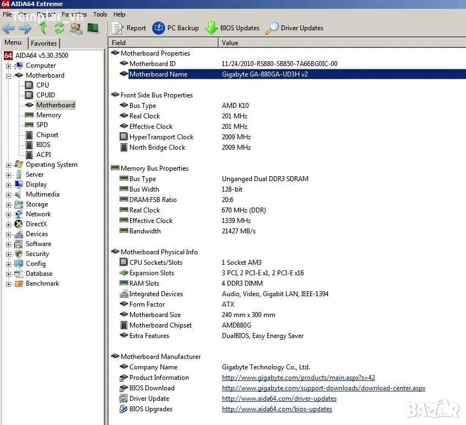Click the Config tree icon
The width and height of the screenshot is (466, 425).
pos(19,264)
